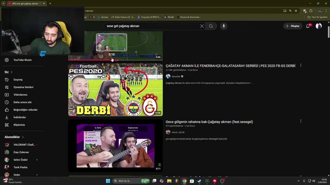Open Browse & download bookmark

coord(188,17)
